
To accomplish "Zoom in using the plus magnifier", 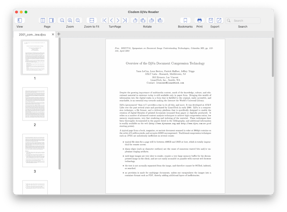I will tap(70, 20).
